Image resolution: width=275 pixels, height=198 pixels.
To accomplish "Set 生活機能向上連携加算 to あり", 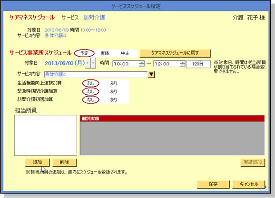I will 114,83.
